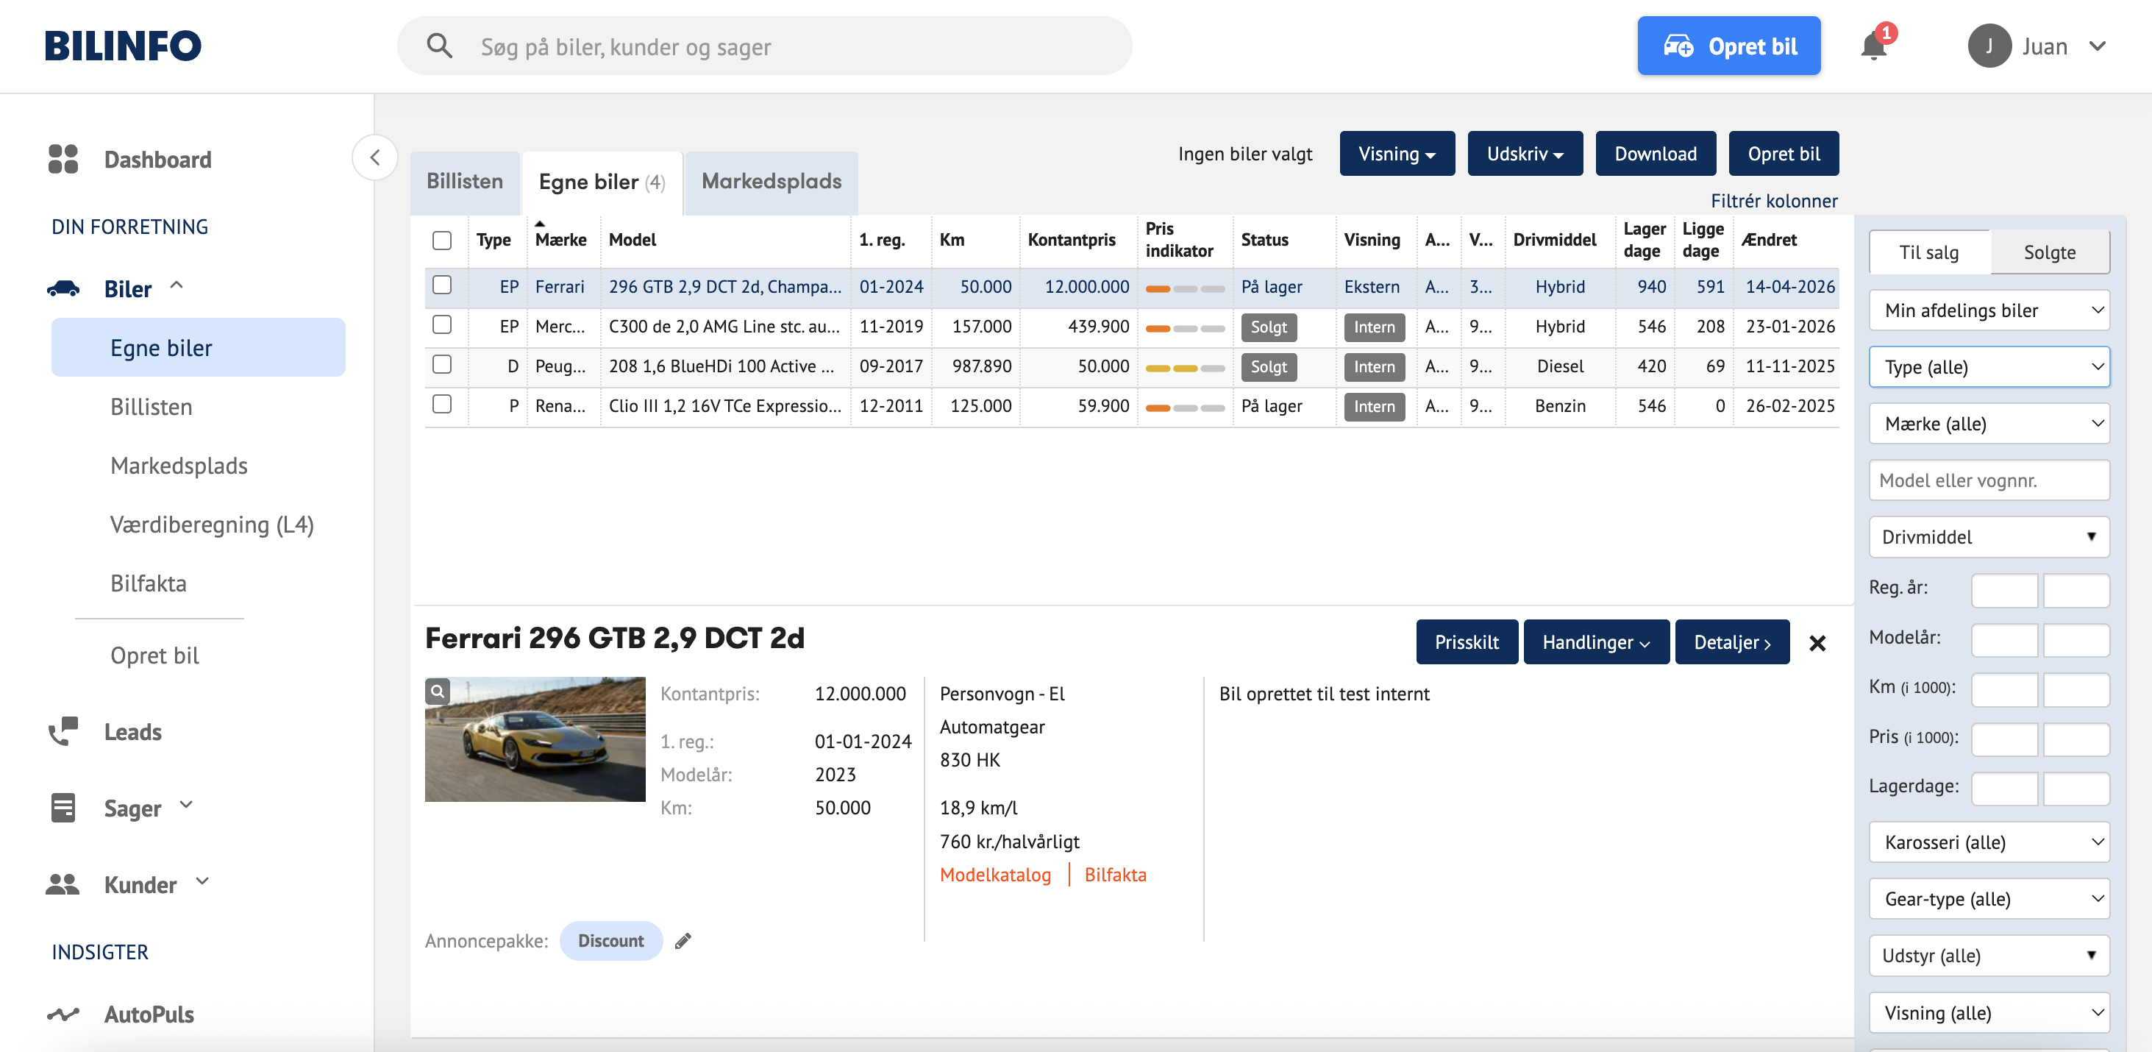The height and width of the screenshot is (1052, 2152).
Task: Open the Visning (alle) filter dropdown
Action: (x=1989, y=1013)
